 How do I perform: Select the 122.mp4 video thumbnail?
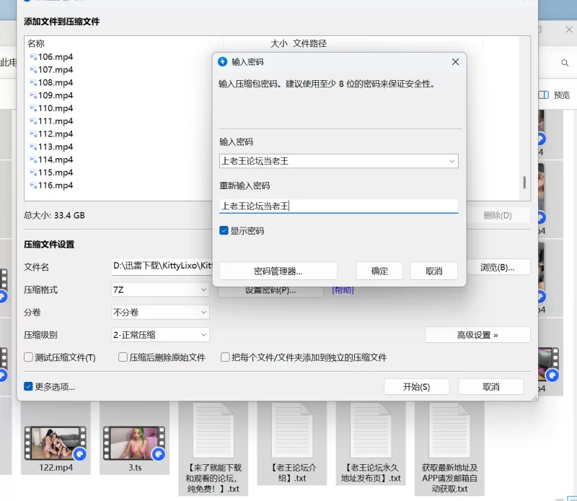tap(56, 443)
